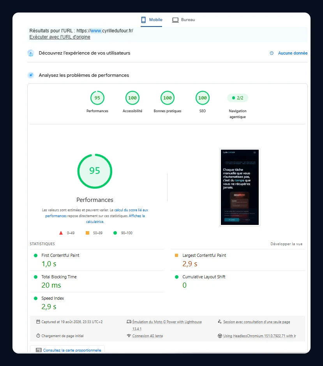Click the STATISTIQUES heading
The image size is (323, 366).
[42, 244]
